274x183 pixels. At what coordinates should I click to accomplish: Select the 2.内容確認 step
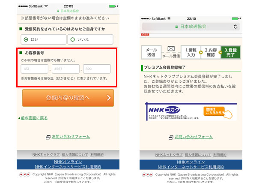[x=211, y=52]
